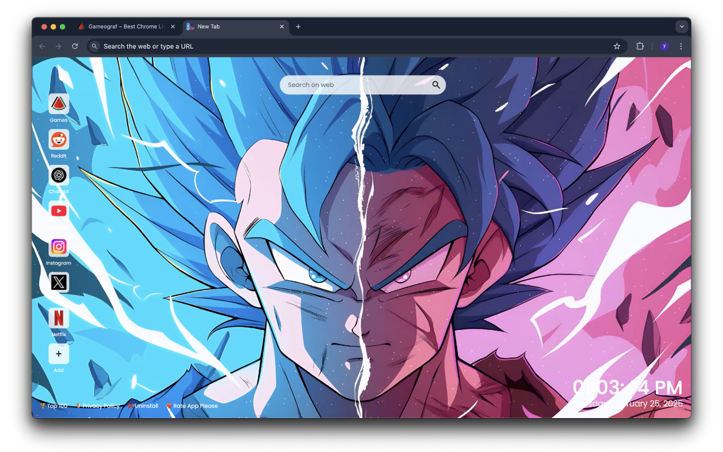The width and height of the screenshot is (723, 452).
Task: Open the Chrome profile avatar
Action: coord(664,46)
